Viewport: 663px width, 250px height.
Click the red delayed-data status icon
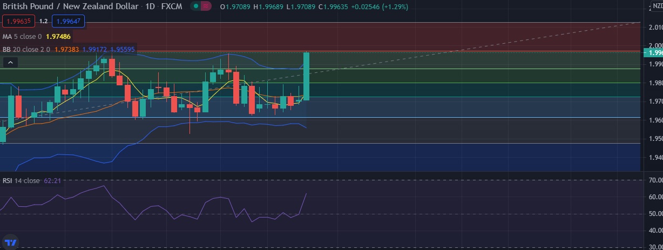pos(206,6)
